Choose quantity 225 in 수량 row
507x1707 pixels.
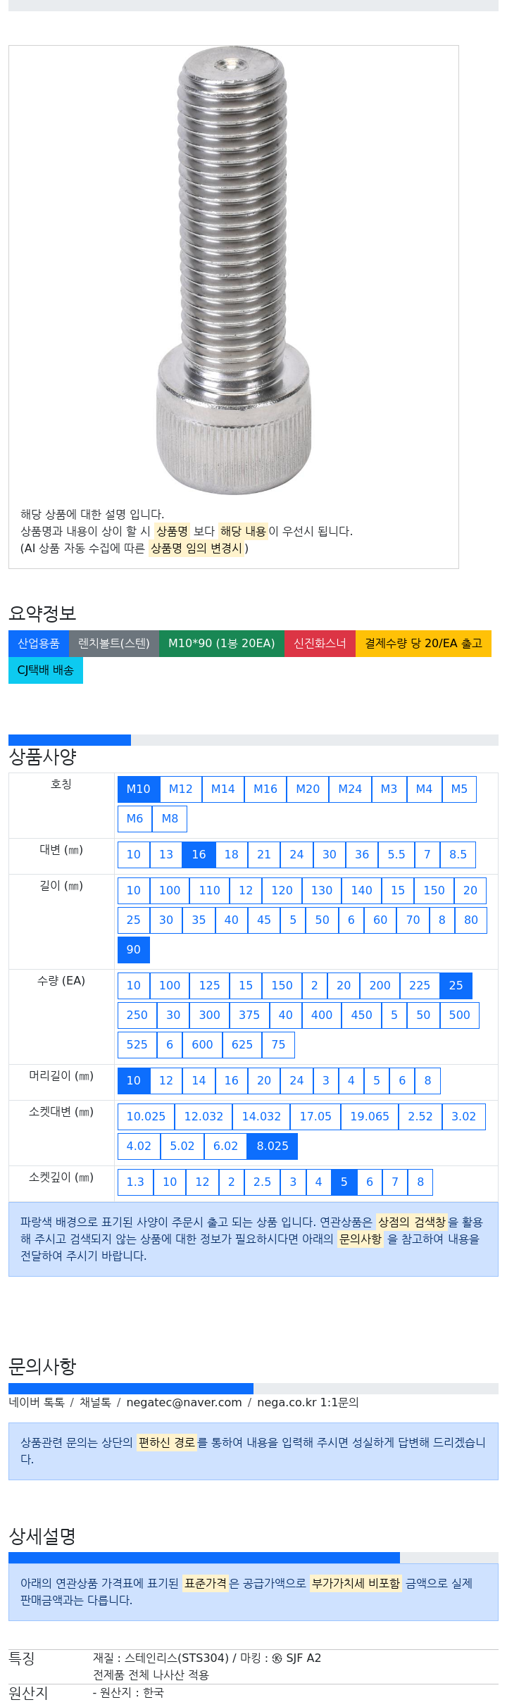(420, 986)
